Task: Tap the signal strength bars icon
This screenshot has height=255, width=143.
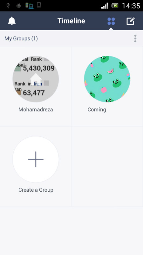Action: pyautogui.click(x=105, y=6)
